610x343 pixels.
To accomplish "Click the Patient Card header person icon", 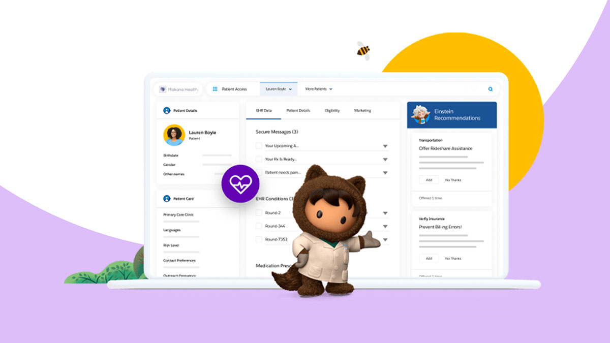I will 166,199.
